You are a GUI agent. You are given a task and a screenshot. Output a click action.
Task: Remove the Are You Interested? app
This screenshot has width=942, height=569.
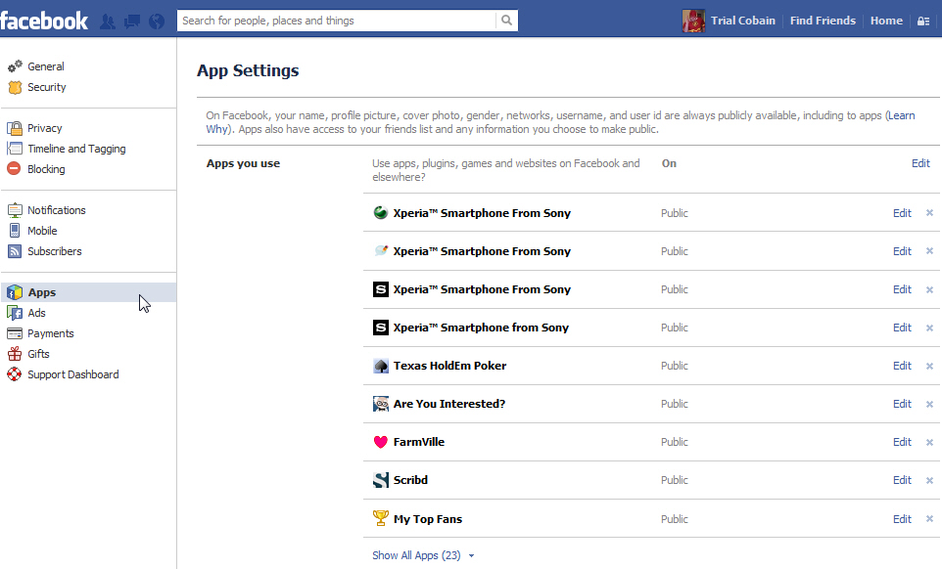(x=929, y=405)
